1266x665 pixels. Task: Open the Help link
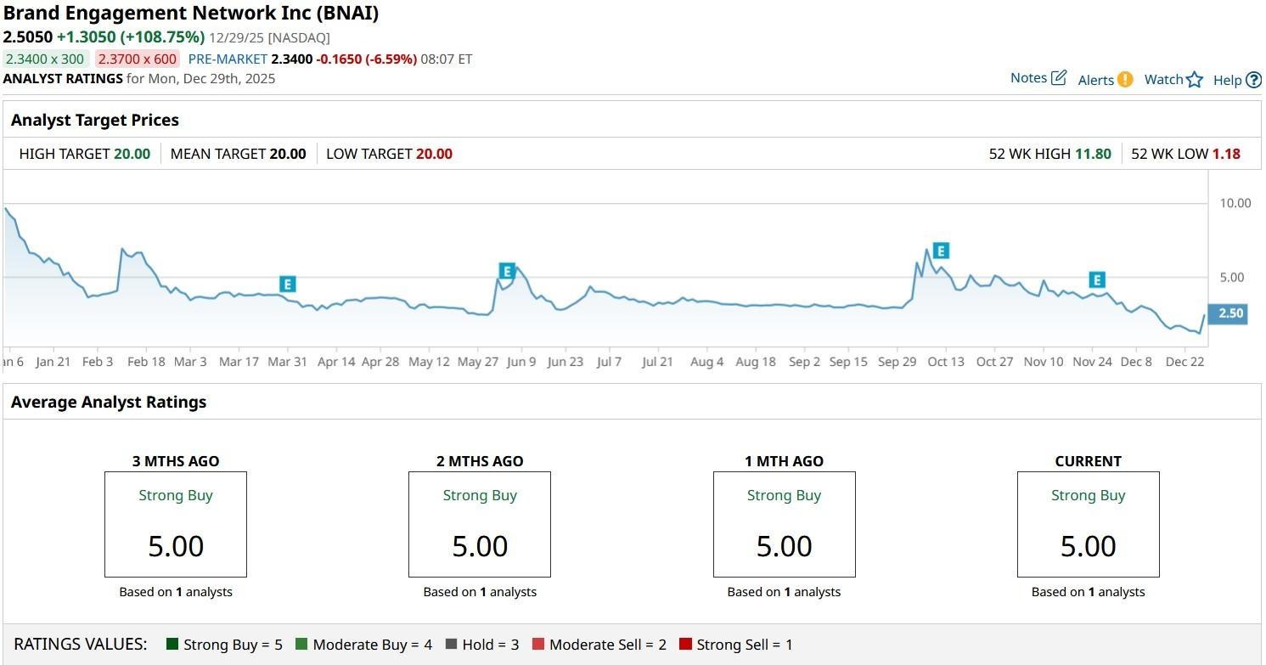[1237, 80]
